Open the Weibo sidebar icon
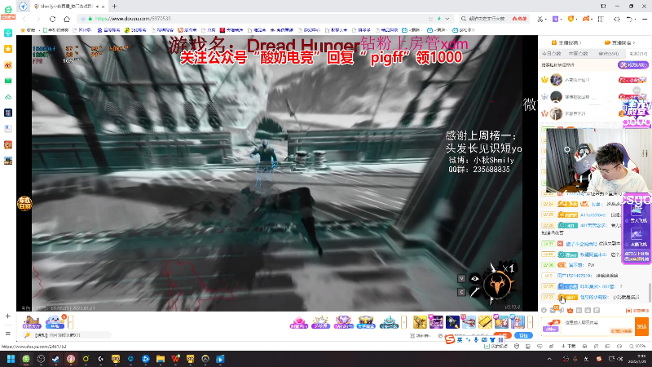Viewport: 652px width, 367px height. pos(8,65)
